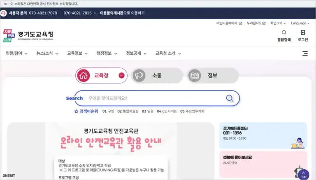This screenshot has width=316, height=180.
Task: Click the 검색어순위 label
Action: pos(89,111)
